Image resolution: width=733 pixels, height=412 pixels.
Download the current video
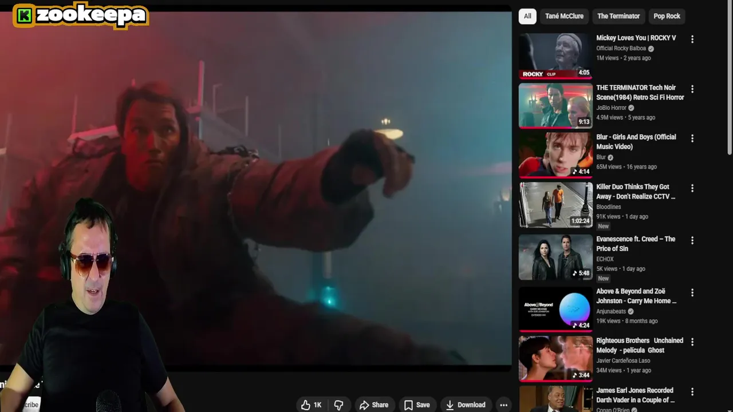[x=466, y=405]
